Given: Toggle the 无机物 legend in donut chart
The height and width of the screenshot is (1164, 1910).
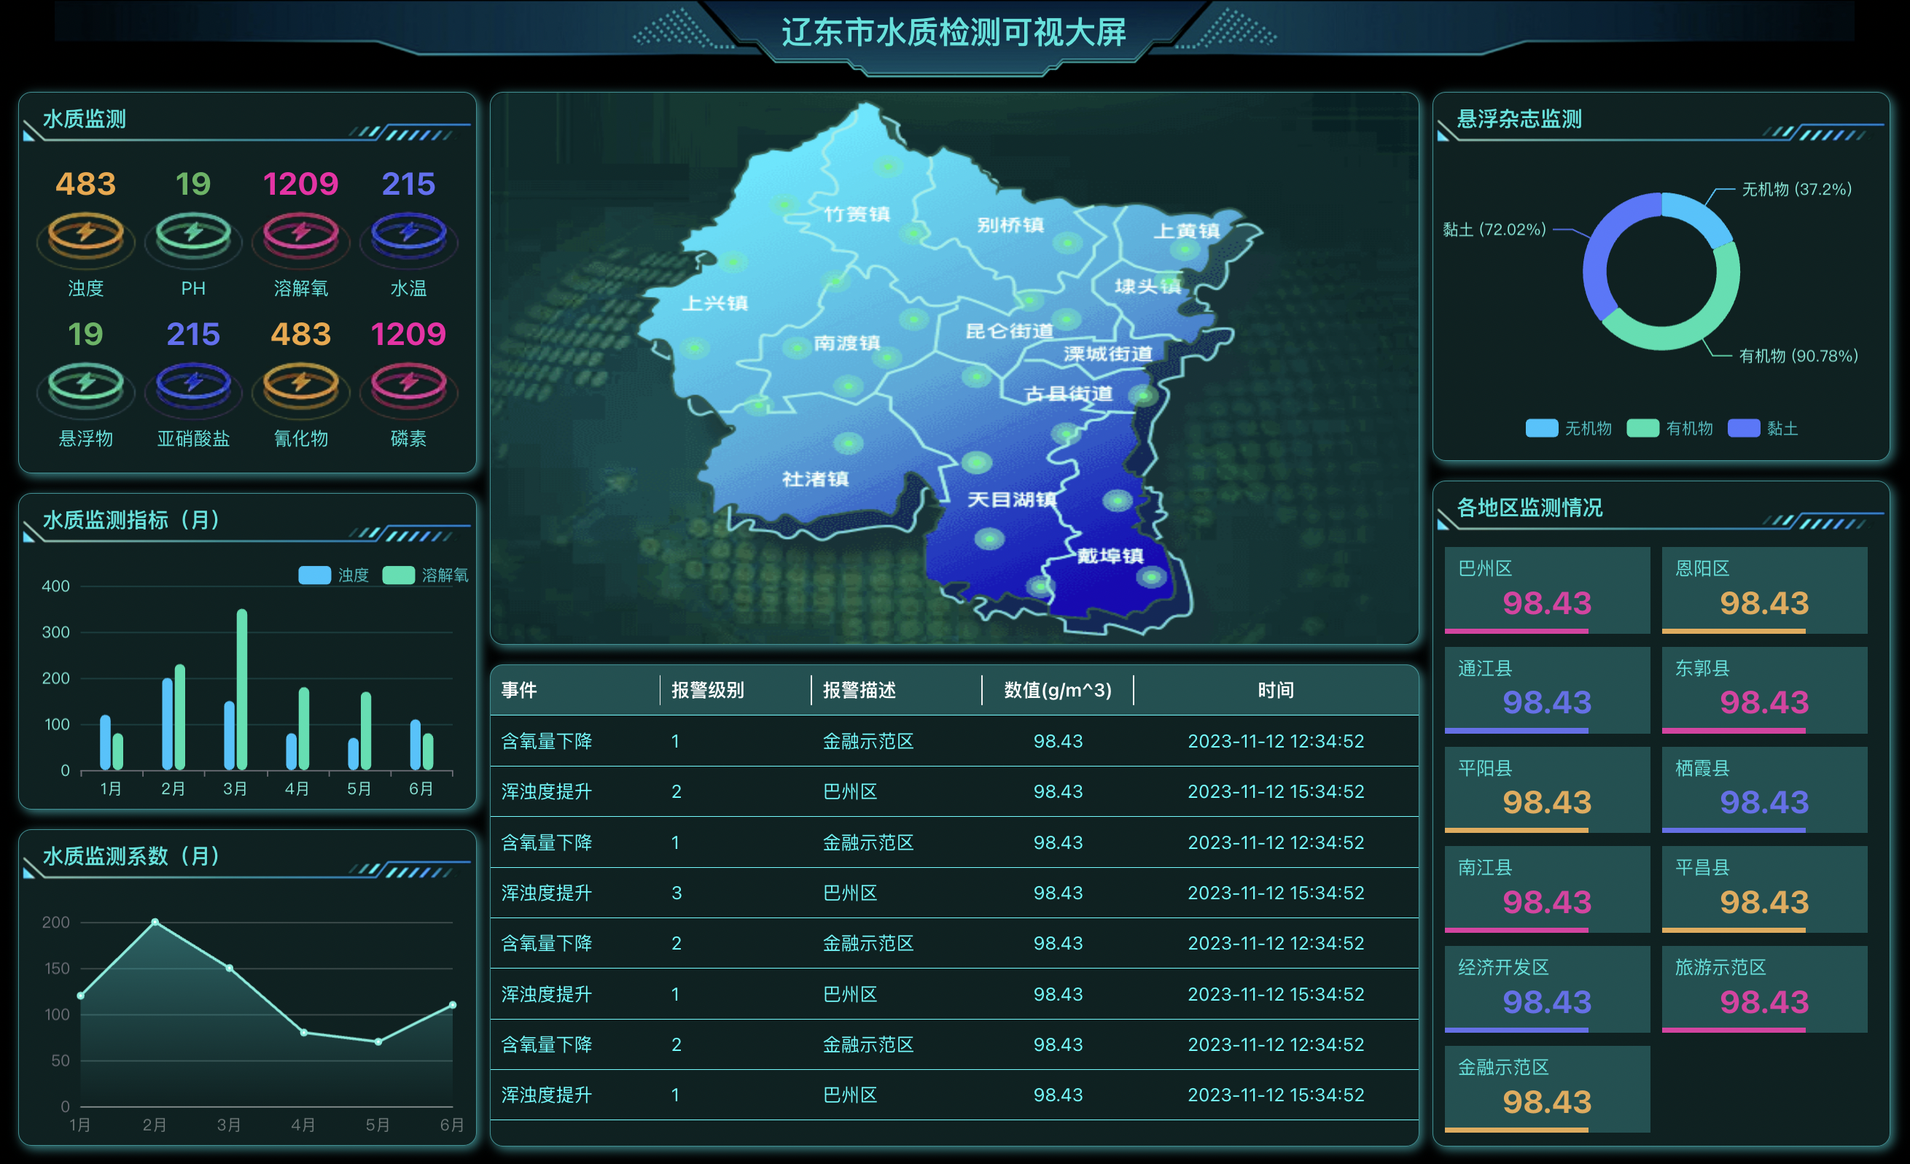Looking at the screenshot, I should coord(1541,428).
